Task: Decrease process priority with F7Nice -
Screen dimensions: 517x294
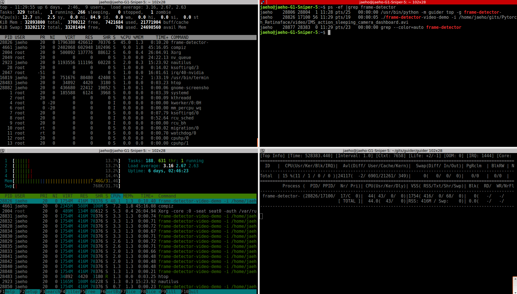Action: coord(130,291)
